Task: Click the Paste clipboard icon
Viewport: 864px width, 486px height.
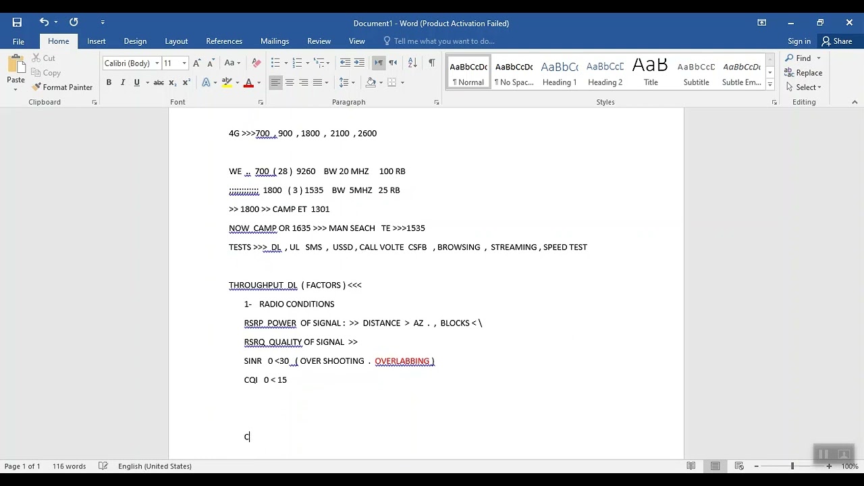Action: 16,65
